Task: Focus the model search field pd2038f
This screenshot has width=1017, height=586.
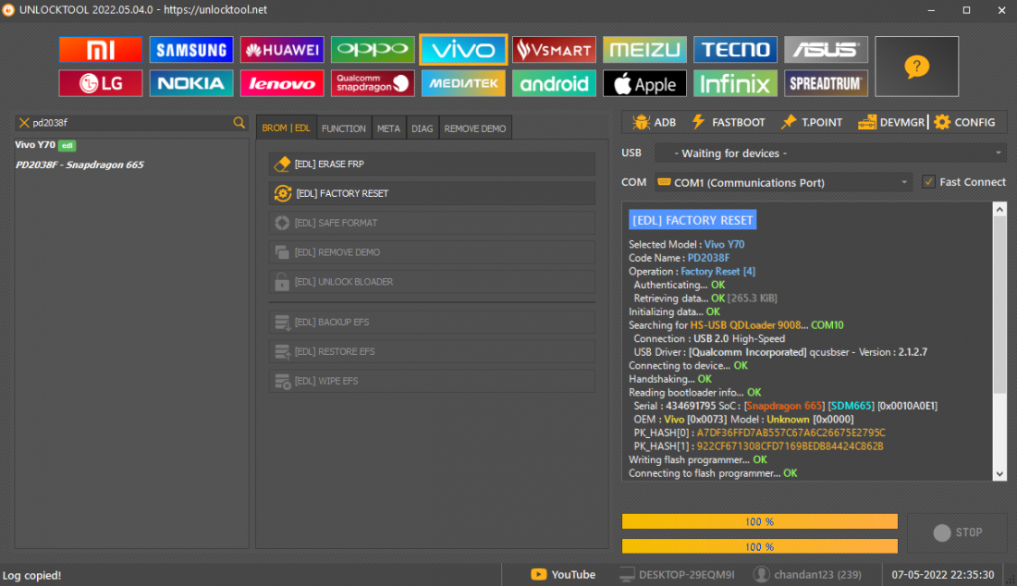Action: point(131,123)
